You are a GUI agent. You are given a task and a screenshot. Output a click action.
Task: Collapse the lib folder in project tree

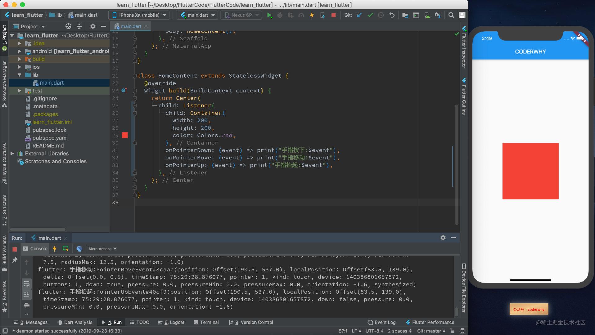pyautogui.click(x=20, y=75)
